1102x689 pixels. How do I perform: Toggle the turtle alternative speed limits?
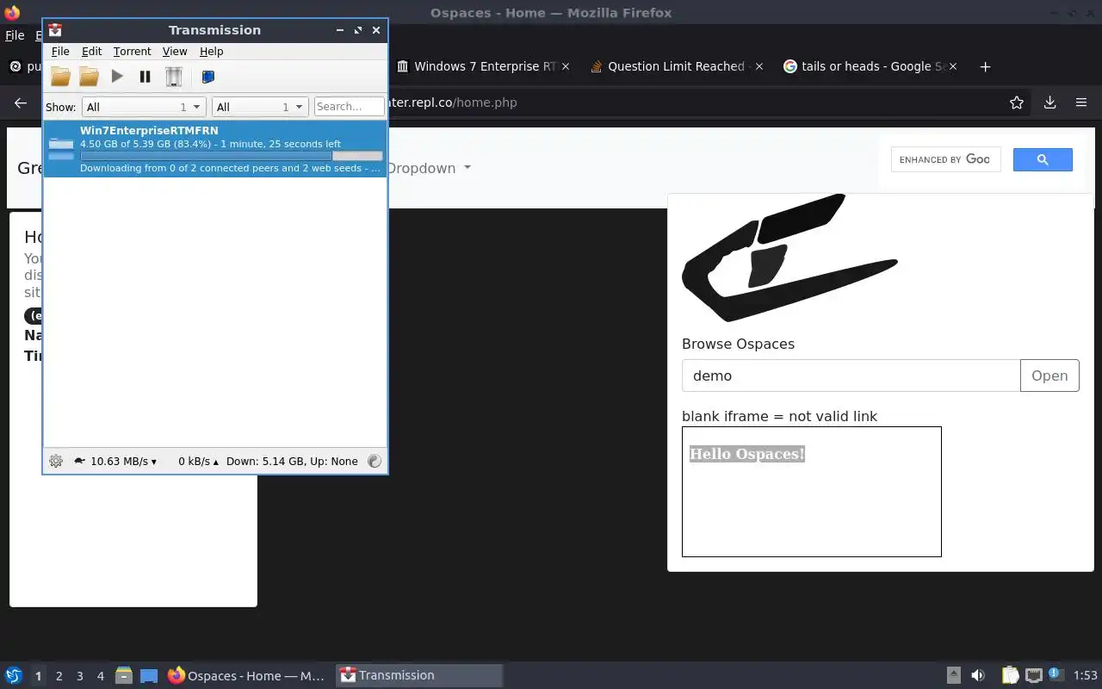[x=79, y=461]
